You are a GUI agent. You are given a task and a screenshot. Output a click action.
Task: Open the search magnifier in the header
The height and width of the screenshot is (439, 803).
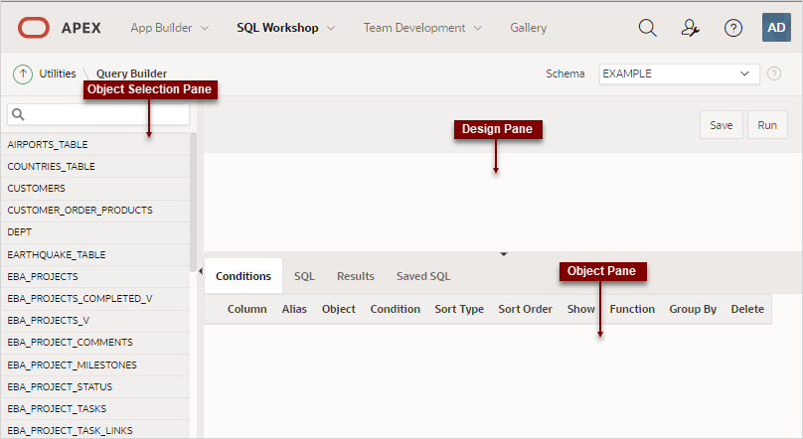[647, 28]
